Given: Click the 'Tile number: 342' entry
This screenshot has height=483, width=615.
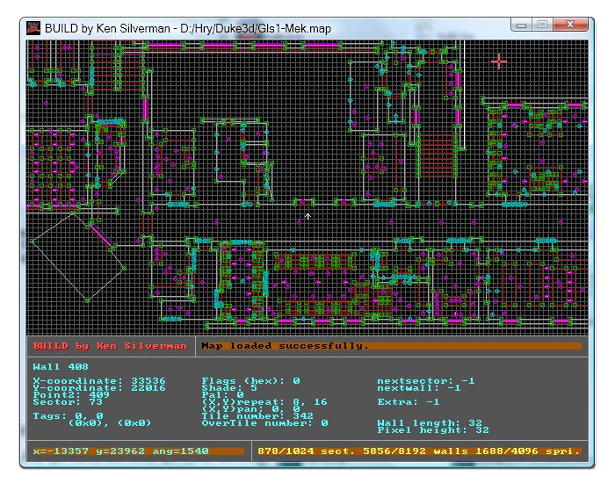Looking at the screenshot, I should pyautogui.click(x=257, y=416).
